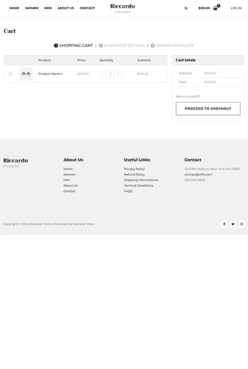Visit the Instagram social icon

(x=242, y=224)
